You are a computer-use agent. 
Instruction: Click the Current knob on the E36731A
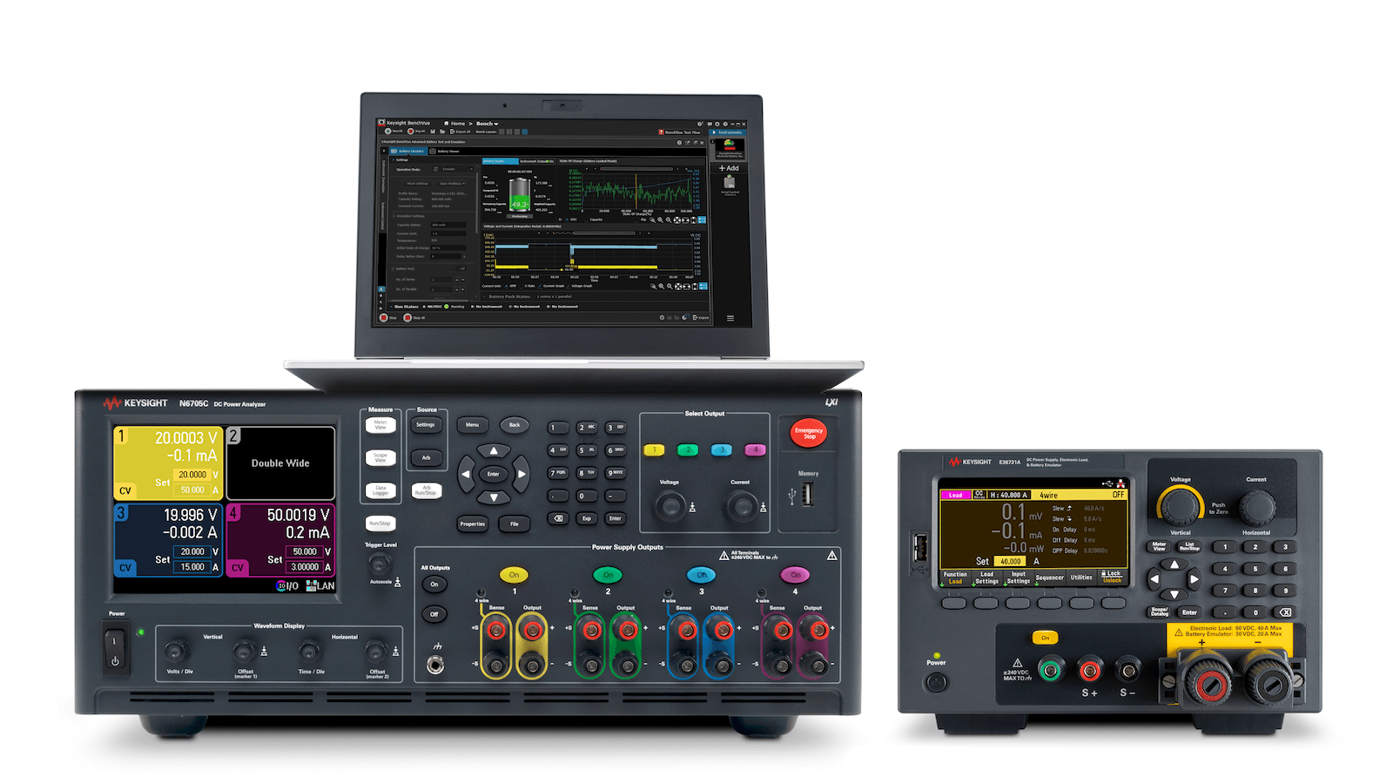pyautogui.click(x=1256, y=507)
